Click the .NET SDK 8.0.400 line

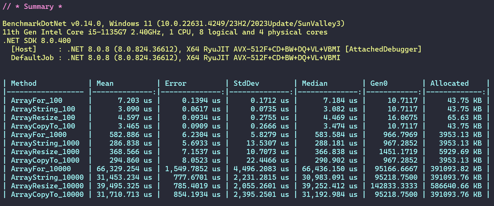click(36, 41)
